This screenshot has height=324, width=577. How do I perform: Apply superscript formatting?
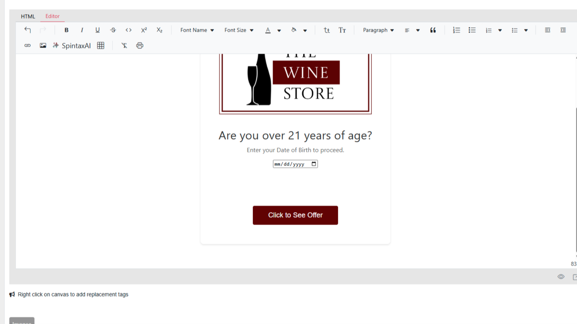(x=144, y=30)
